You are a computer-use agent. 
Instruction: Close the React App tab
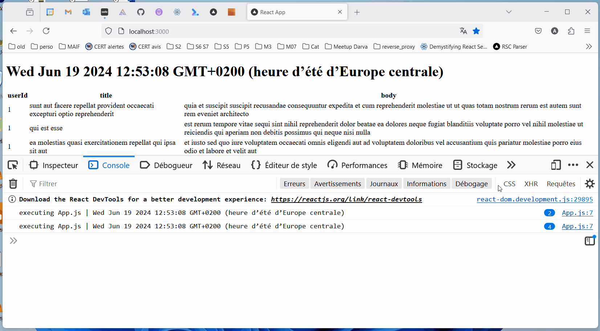point(340,12)
